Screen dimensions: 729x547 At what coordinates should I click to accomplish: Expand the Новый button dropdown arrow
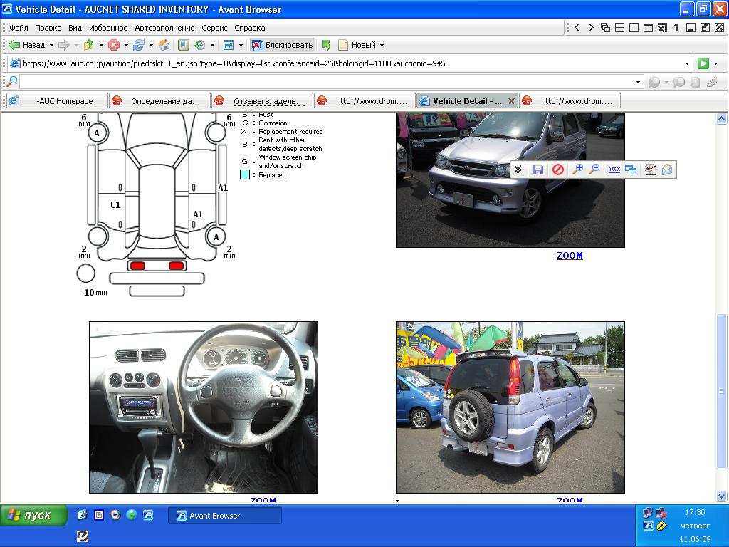382,45
